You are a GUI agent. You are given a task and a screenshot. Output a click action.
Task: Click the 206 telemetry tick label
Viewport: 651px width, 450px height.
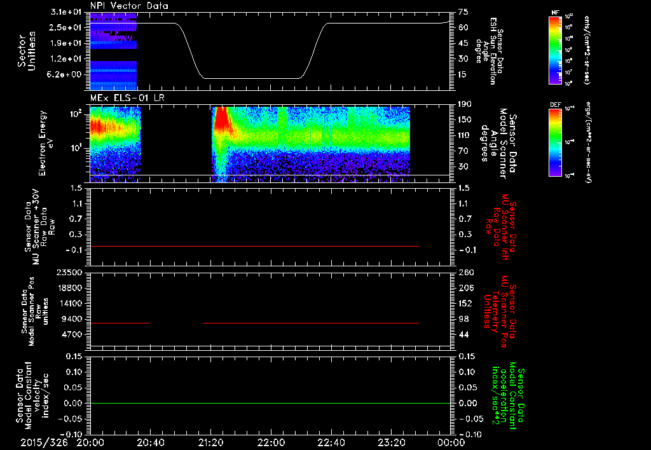tap(466, 288)
